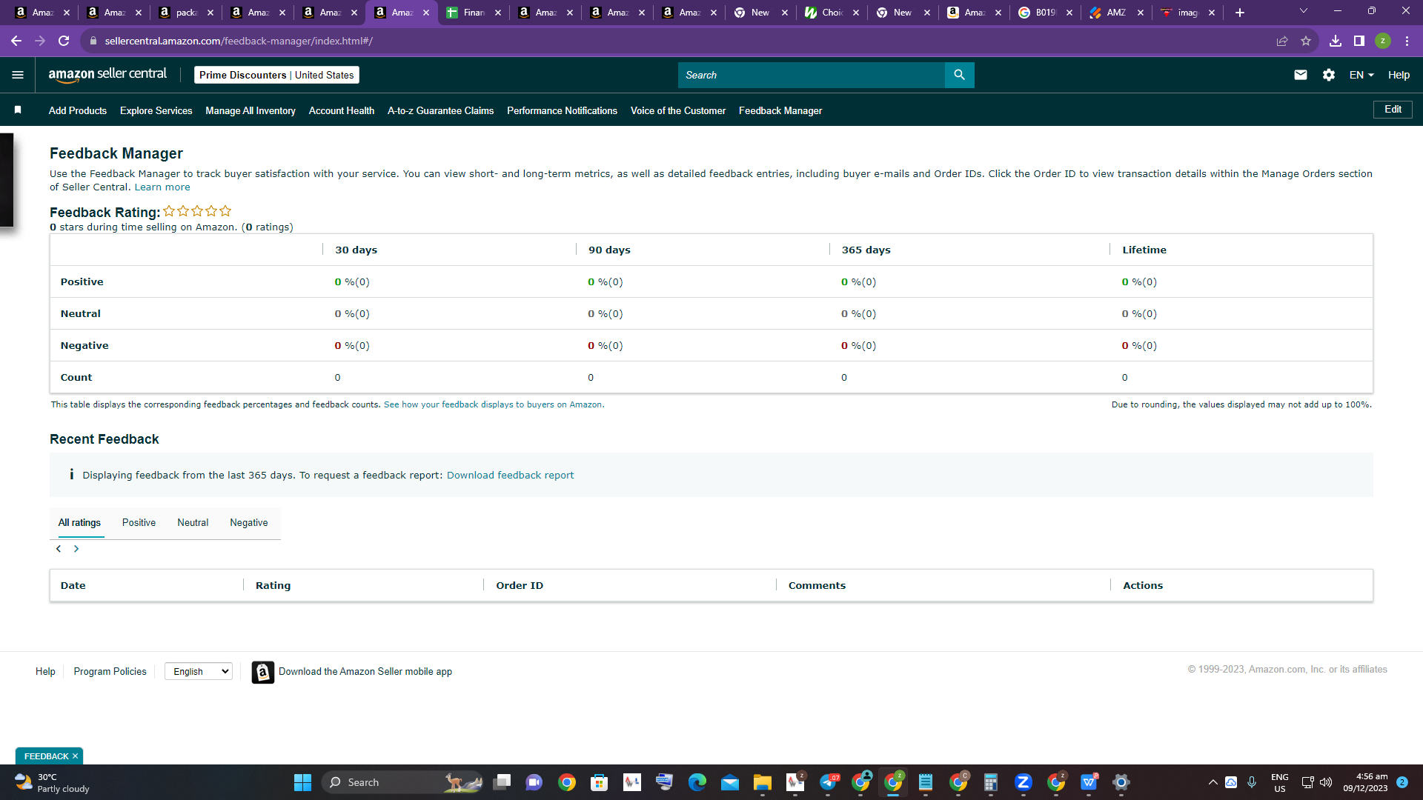Open the Windows taskbar search box
The height and width of the screenshot is (800, 1423).
404,782
